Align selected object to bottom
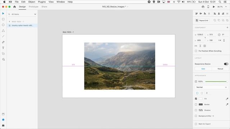The image size is (230, 129). pyautogui.click(x=205, y=14)
